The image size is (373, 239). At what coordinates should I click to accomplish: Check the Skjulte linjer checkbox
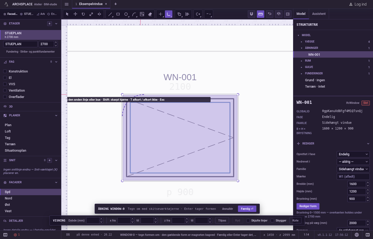click(248, 221)
